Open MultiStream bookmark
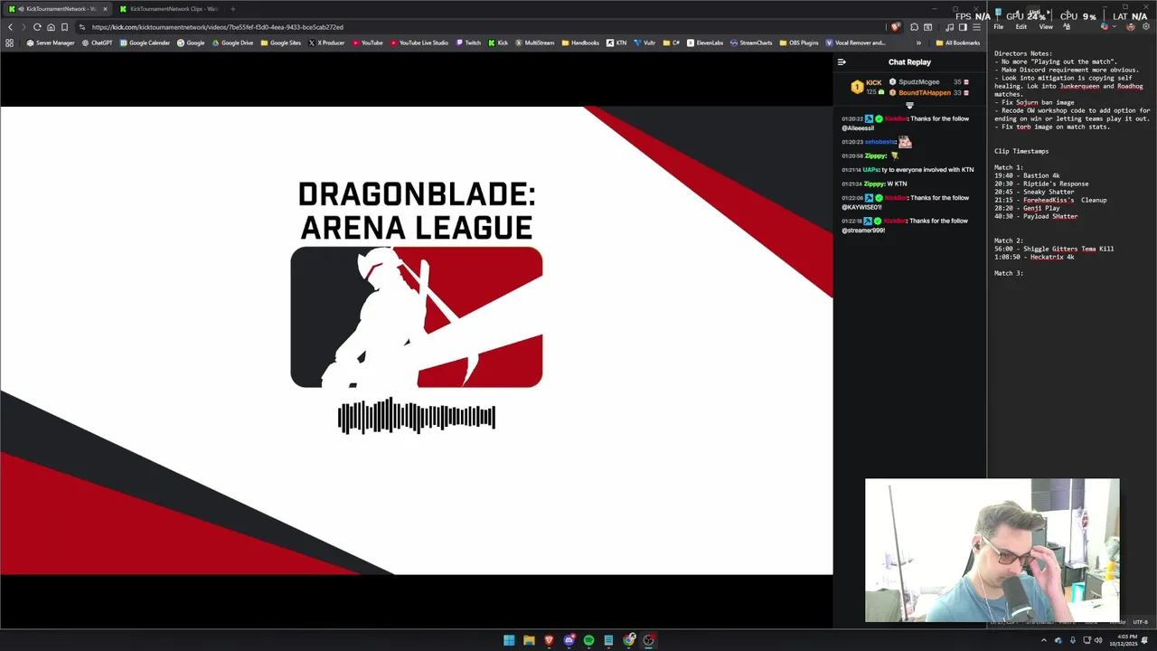The width and height of the screenshot is (1157, 651). [534, 42]
